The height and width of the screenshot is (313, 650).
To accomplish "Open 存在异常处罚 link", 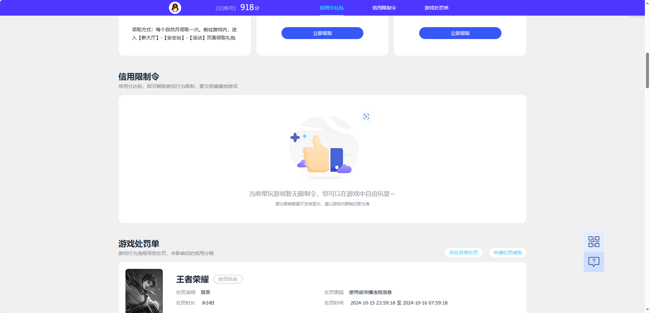I will click(x=463, y=253).
